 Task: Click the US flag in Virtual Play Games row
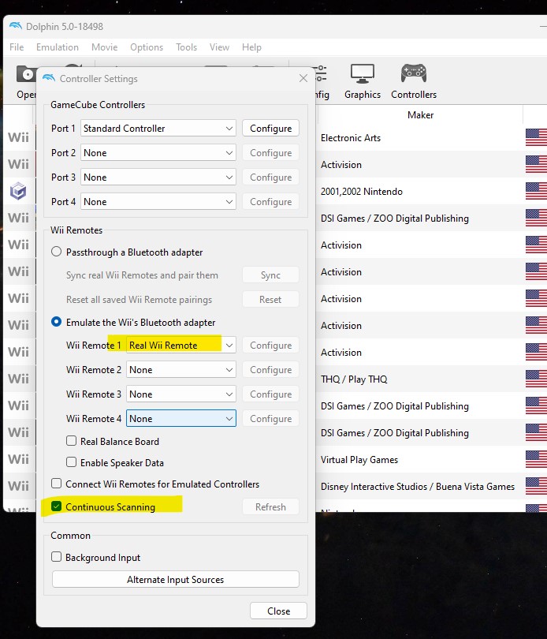[536, 459]
